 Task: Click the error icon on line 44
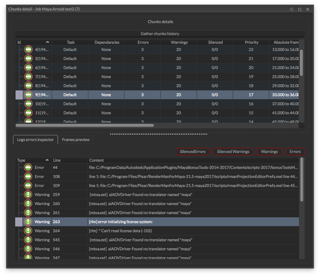(28, 167)
